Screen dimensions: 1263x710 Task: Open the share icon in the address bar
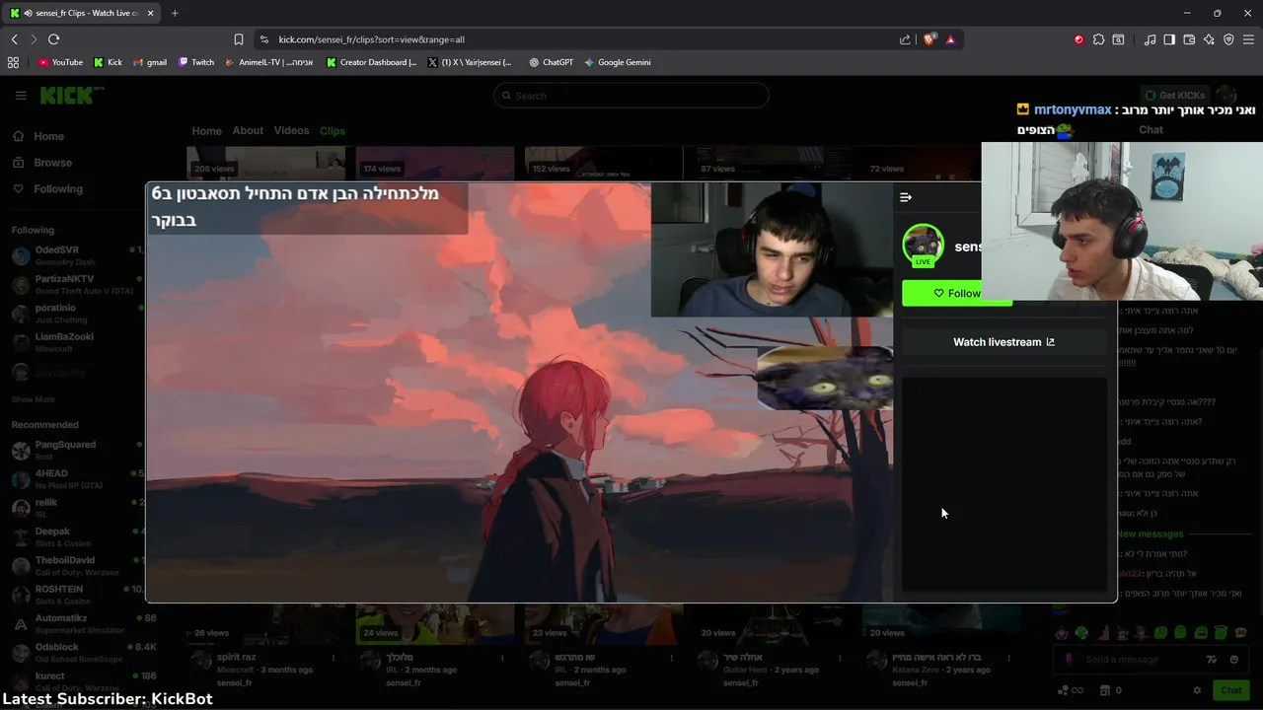click(x=905, y=39)
